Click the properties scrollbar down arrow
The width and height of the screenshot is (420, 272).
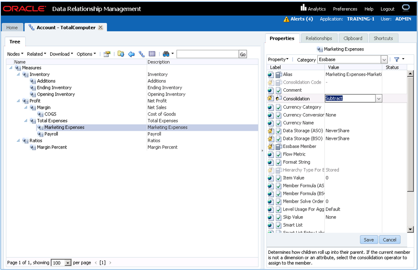(x=410, y=229)
